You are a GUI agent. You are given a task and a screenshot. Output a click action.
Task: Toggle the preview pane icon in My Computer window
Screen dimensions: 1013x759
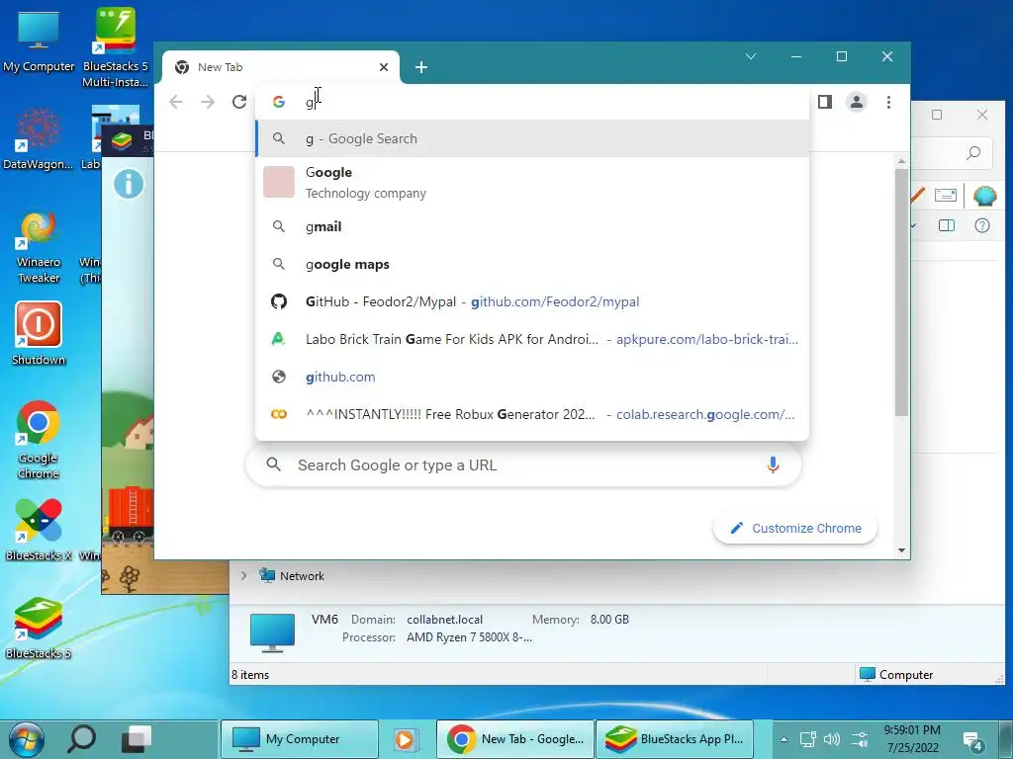(x=947, y=225)
